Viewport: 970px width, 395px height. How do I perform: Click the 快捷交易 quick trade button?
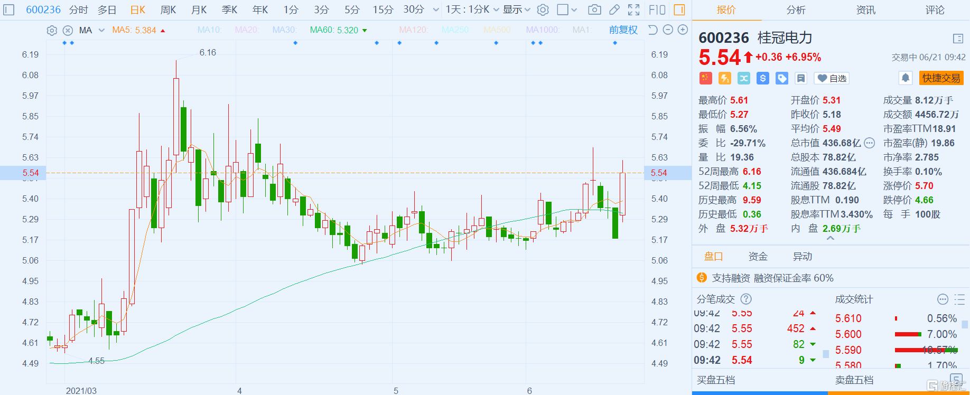click(941, 78)
